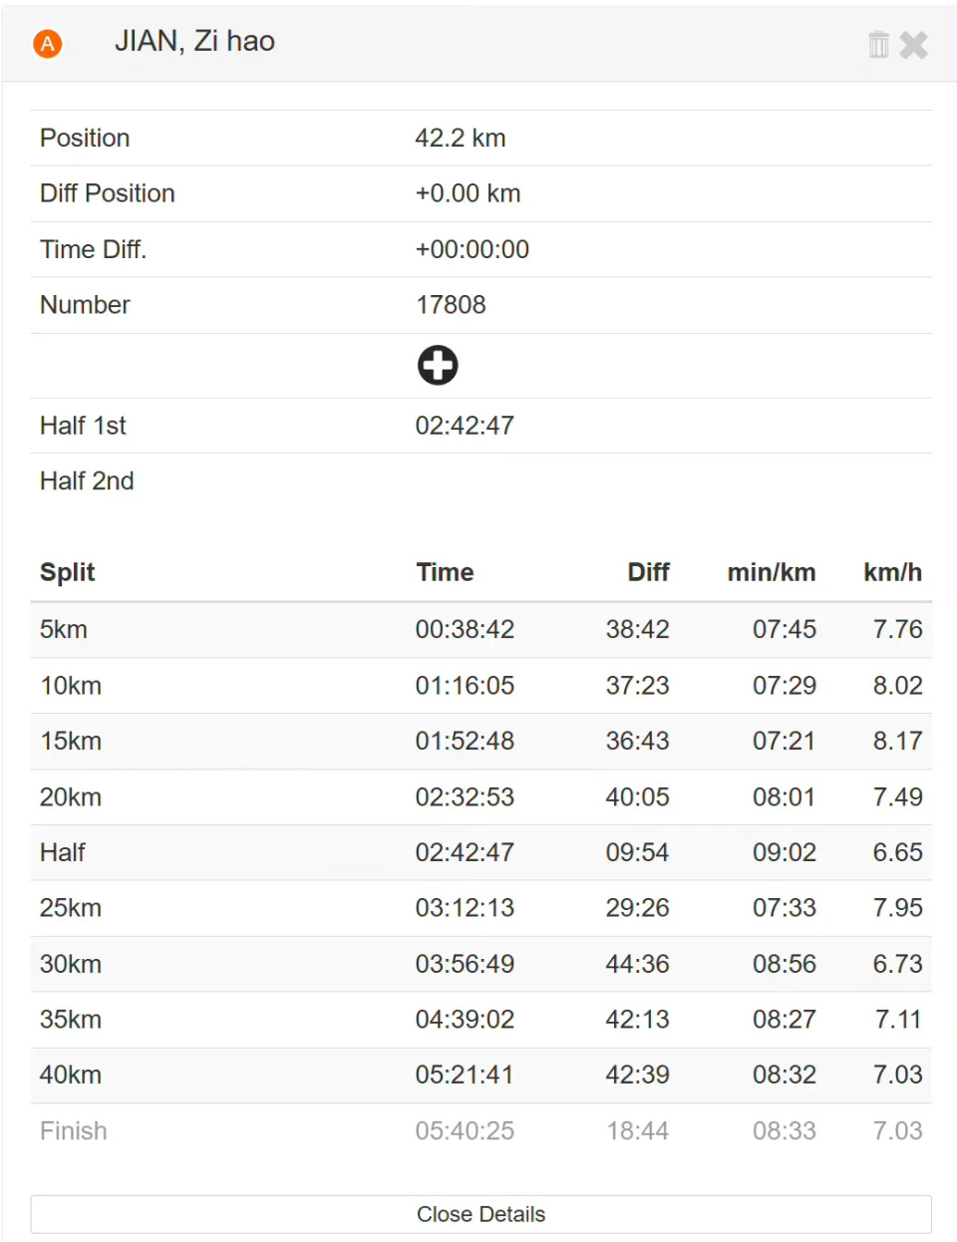Select the 30km split row
957x1242 pixels.
[x=480, y=964]
